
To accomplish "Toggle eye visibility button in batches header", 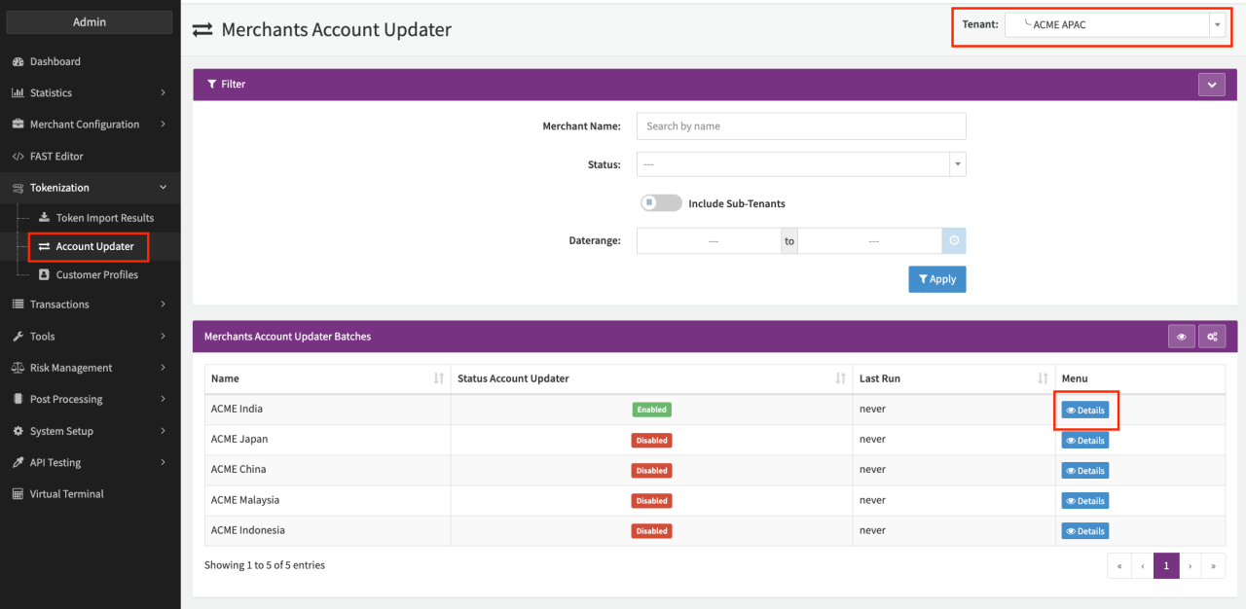I will (x=1181, y=337).
